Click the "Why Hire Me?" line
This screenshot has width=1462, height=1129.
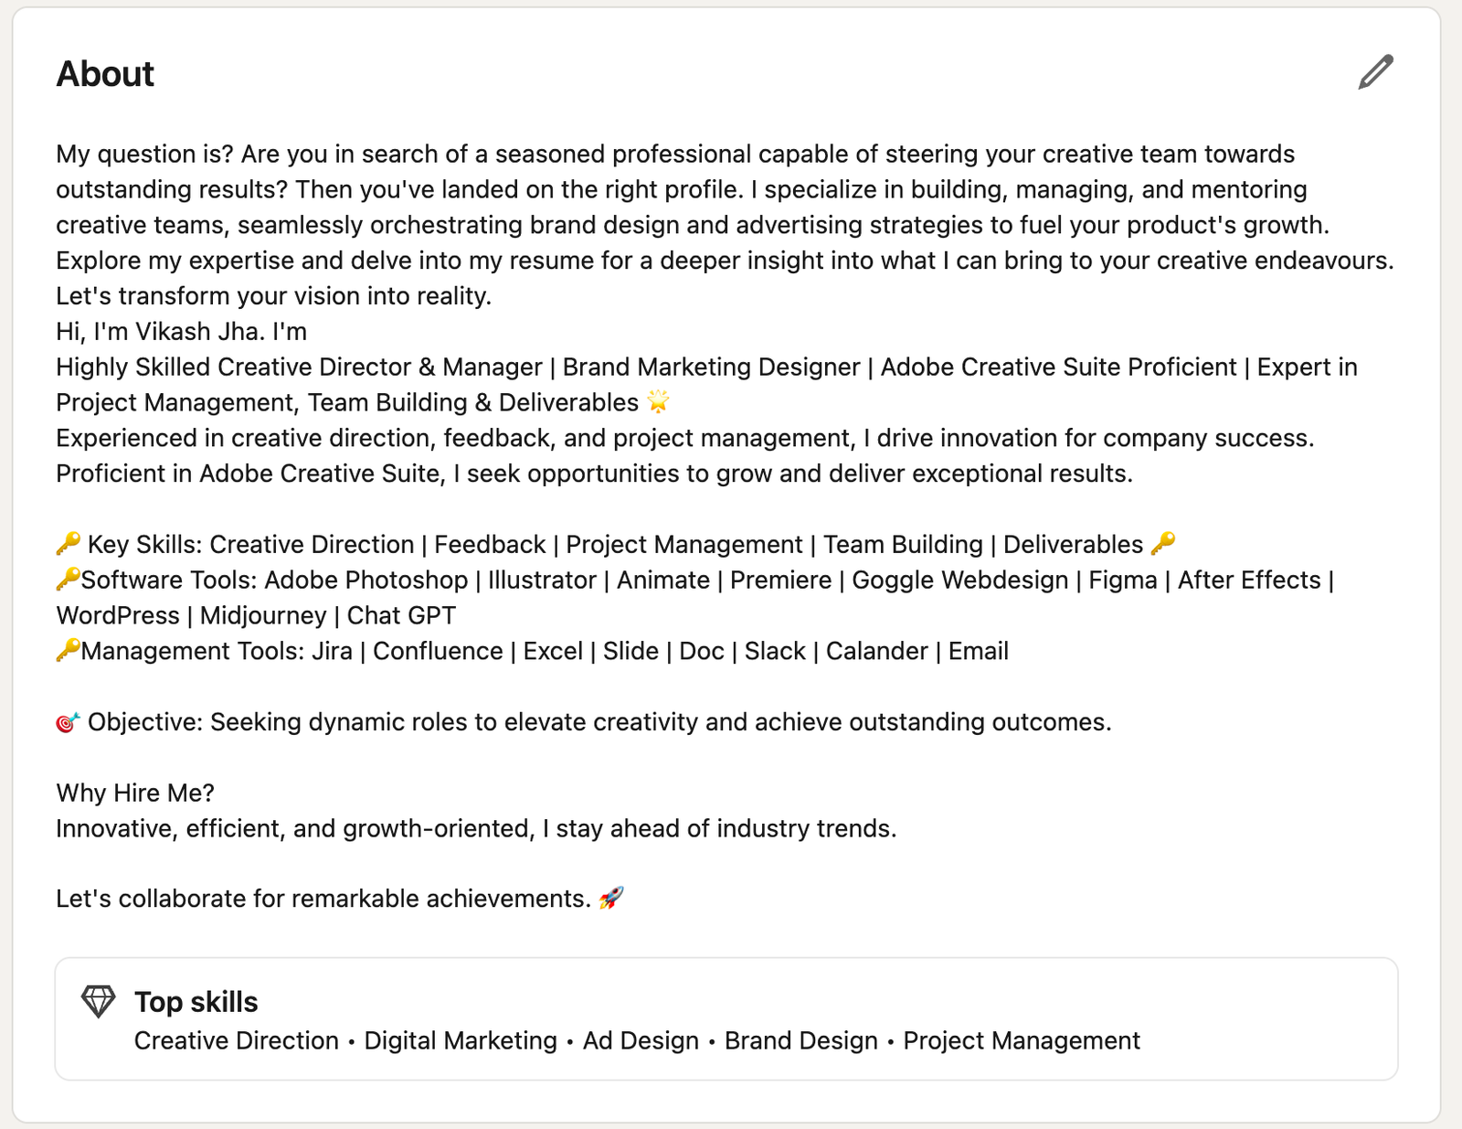tap(135, 793)
